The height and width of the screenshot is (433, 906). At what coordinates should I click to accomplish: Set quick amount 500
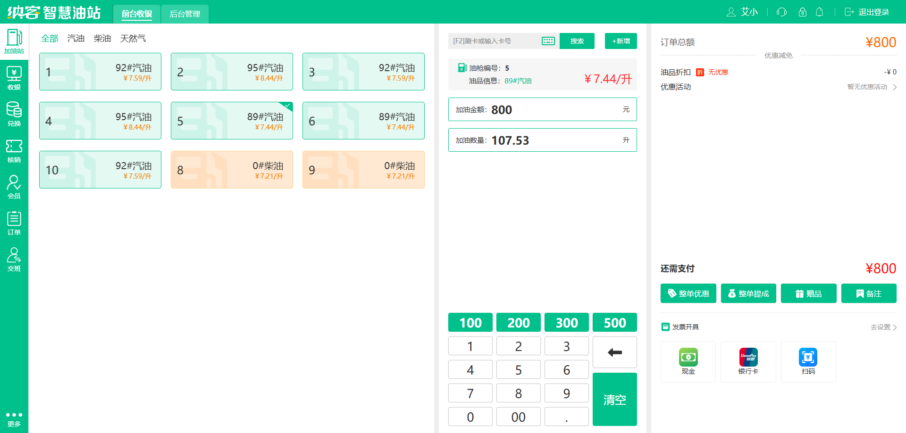615,323
